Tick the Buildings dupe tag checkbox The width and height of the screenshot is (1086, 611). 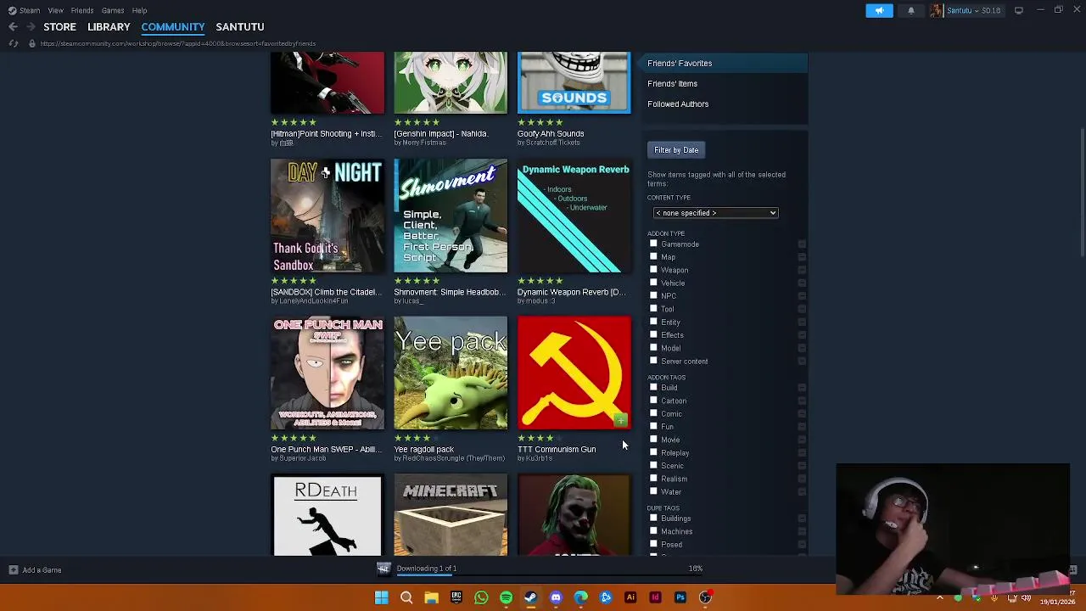pos(653,518)
